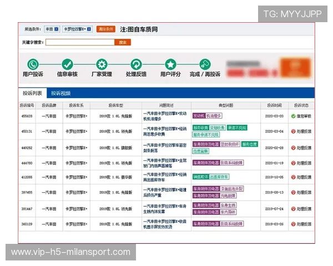The width and height of the screenshot is (333, 266).
Task: Open complaint summary about 碰撞后损伤严重
Action: (x=165, y=192)
